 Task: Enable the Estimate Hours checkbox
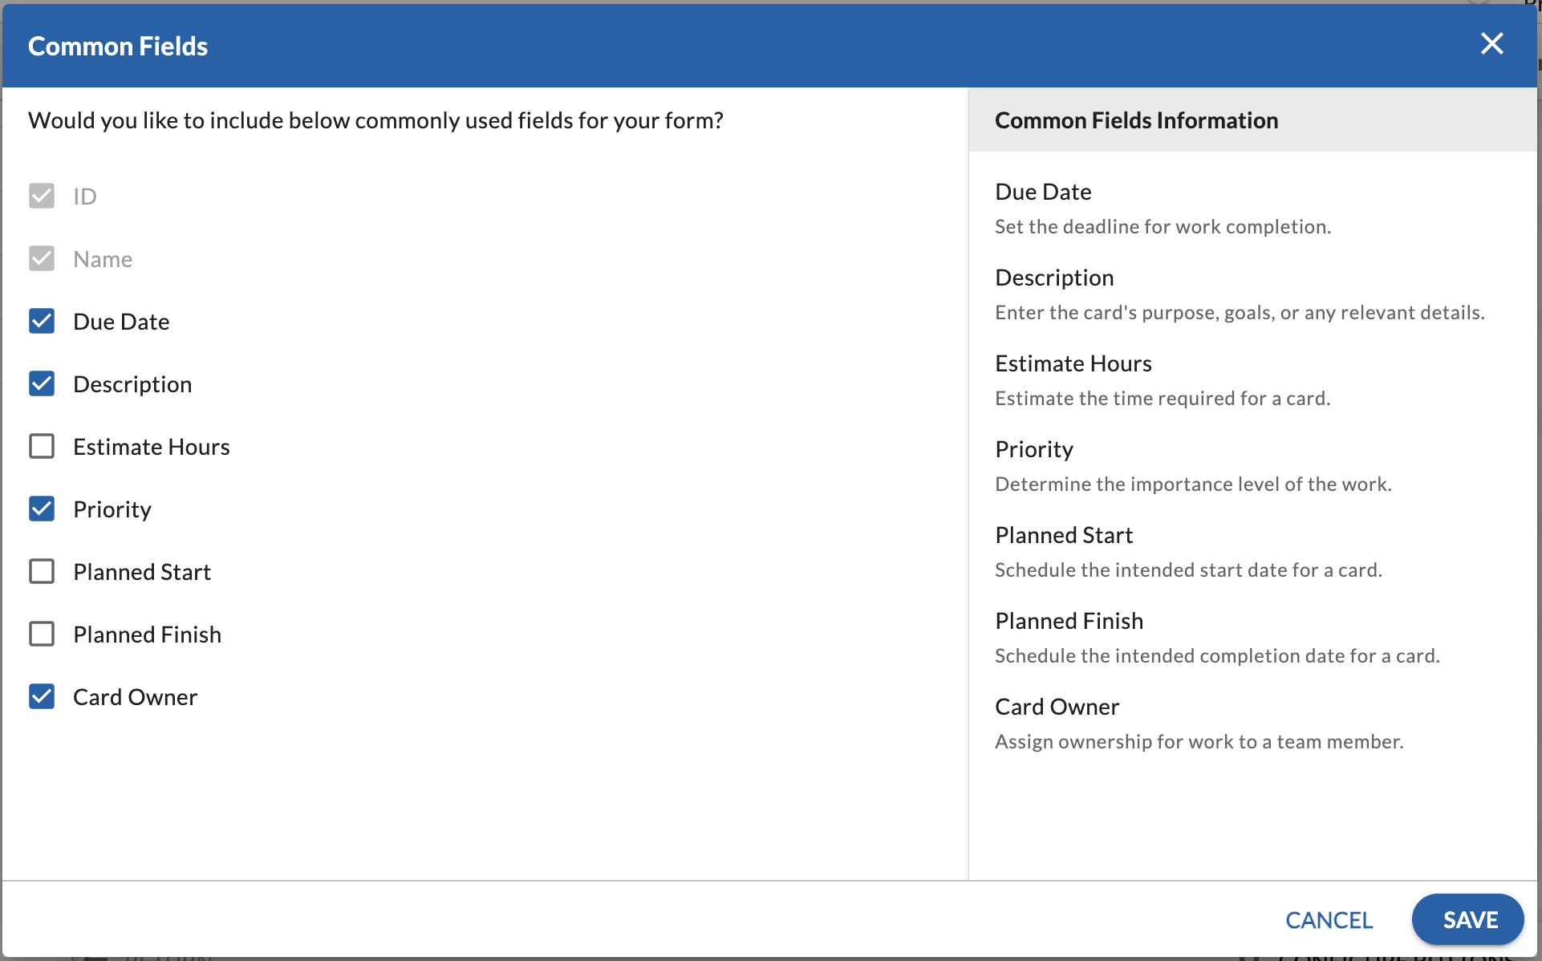tap(42, 446)
